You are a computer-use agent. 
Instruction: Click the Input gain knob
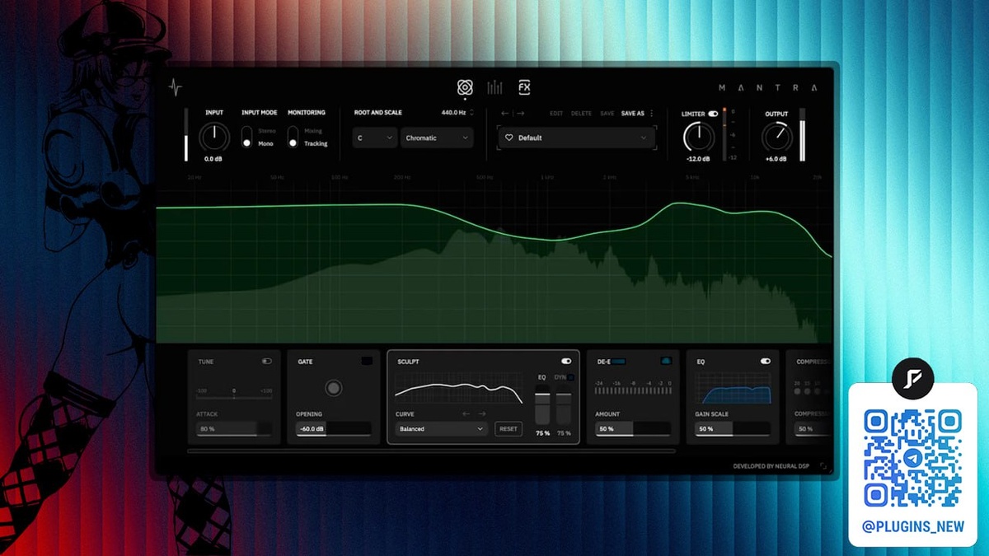click(214, 137)
